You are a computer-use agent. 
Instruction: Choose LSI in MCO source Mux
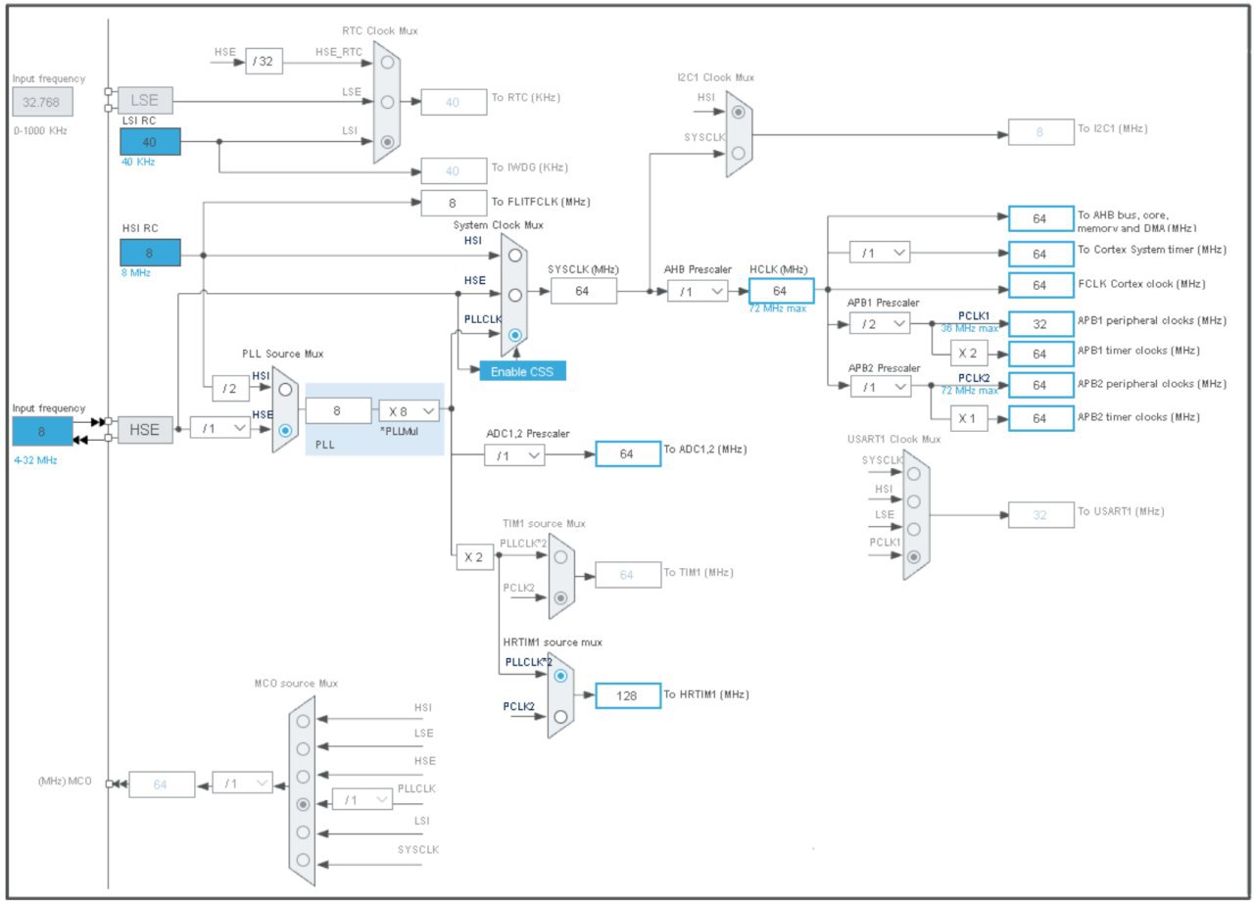click(303, 832)
